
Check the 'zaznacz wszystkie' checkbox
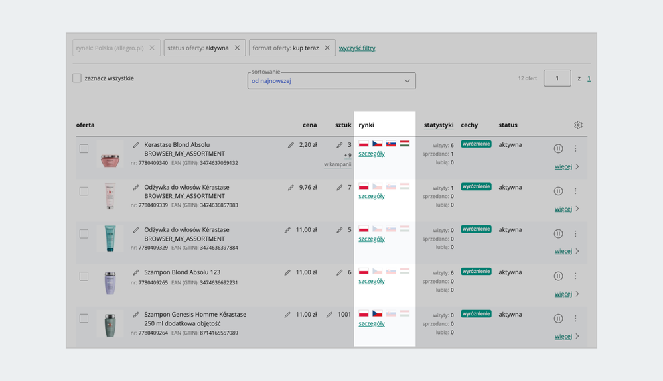point(77,78)
